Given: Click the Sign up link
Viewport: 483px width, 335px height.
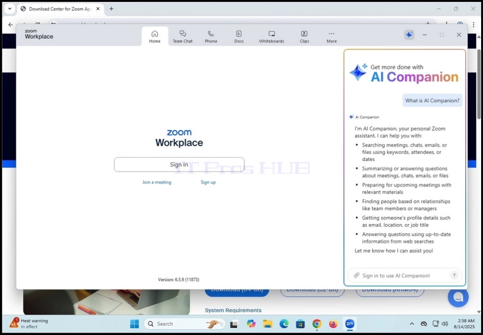Looking at the screenshot, I should (x=208, y=182).
